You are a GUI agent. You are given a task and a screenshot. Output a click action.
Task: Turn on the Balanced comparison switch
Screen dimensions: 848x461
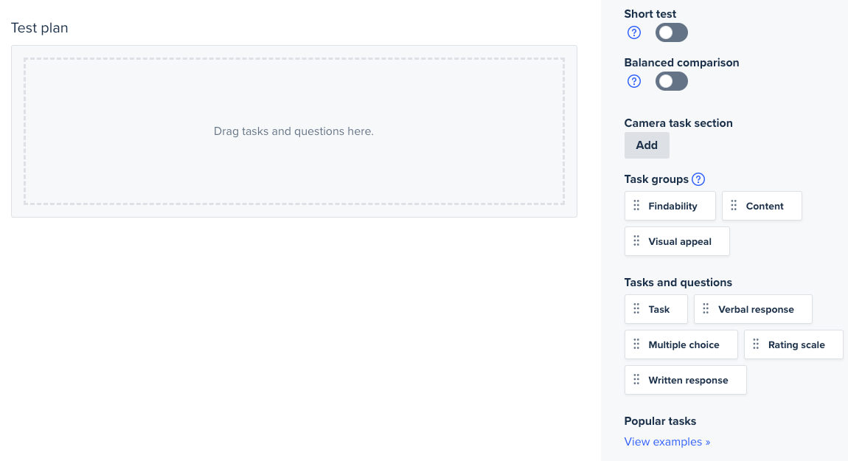coord(672,81)
